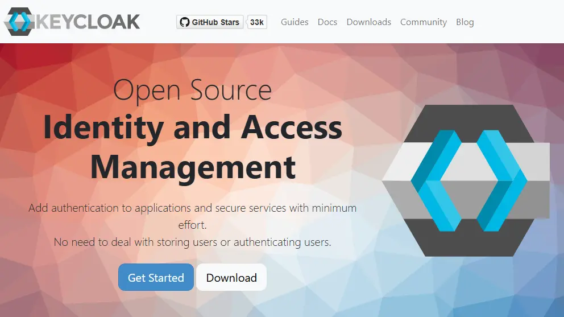This screenshot has height=317, width=564.
Task: Open the GitHub Stars button
Action: (210, 22)
